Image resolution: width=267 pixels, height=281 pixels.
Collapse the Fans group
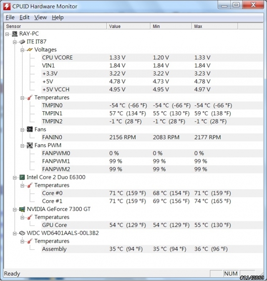(22, 130)
